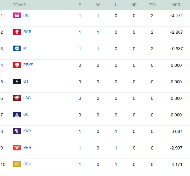Click the RCB red team logo
This screenshot has width=190, height=176.
[x=17, y=32]
